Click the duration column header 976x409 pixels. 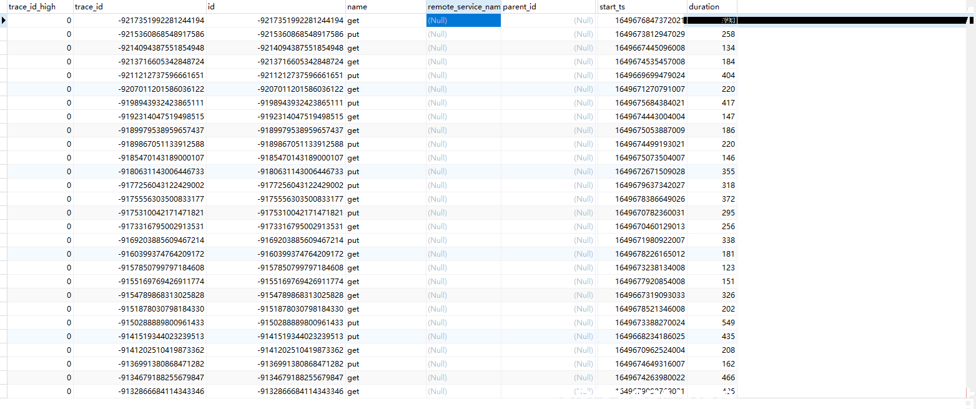[712, 7]
